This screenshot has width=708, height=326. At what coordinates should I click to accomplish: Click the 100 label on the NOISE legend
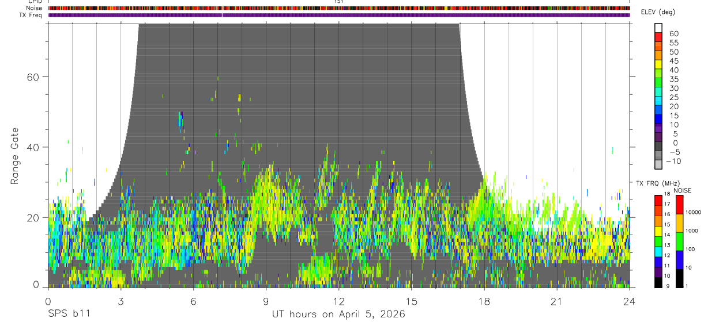(691, 249)
